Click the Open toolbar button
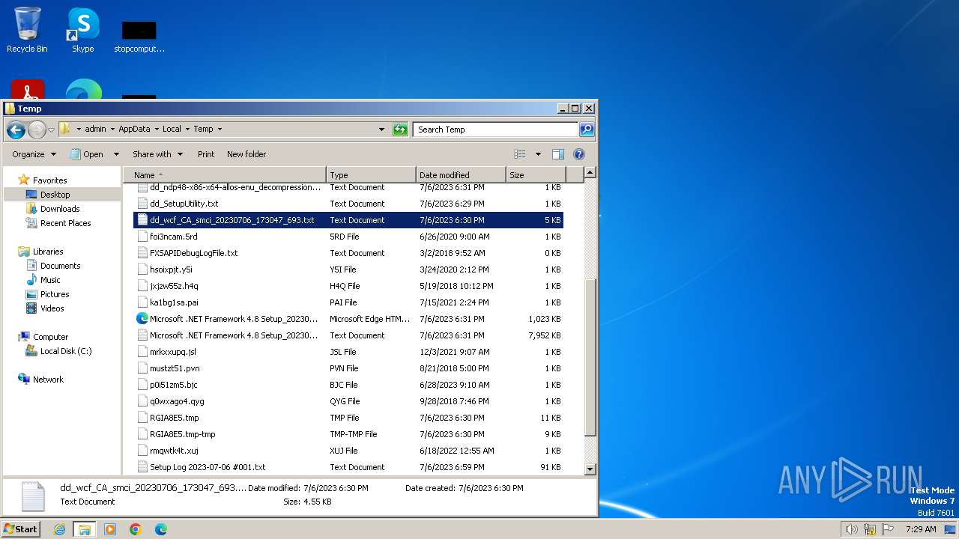Viewport: 959px width, 539px height. (88, 154)
